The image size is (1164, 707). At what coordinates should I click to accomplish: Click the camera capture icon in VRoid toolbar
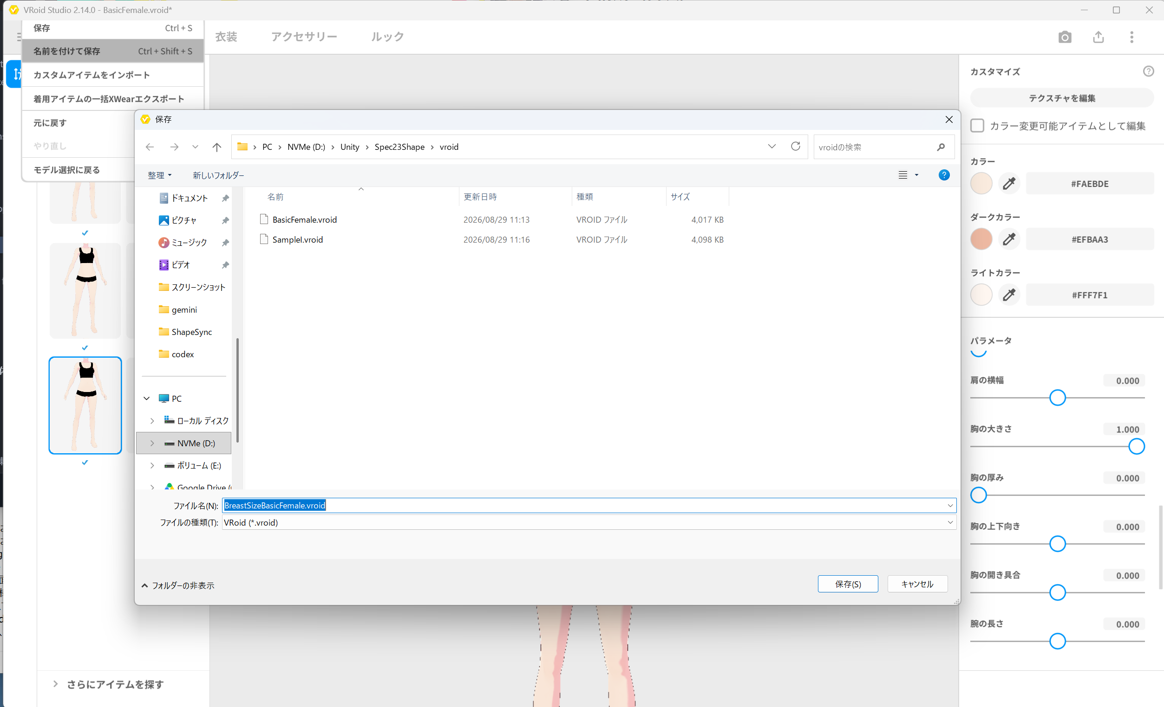(1065, 37)
